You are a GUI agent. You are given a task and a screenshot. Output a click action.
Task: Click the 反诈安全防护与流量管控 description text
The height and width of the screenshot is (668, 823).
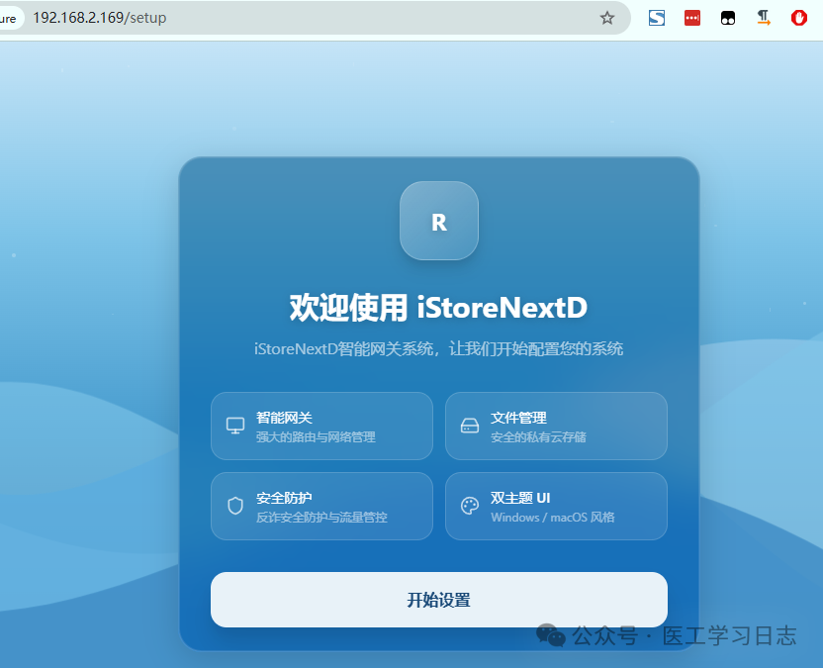pos(321,518)
